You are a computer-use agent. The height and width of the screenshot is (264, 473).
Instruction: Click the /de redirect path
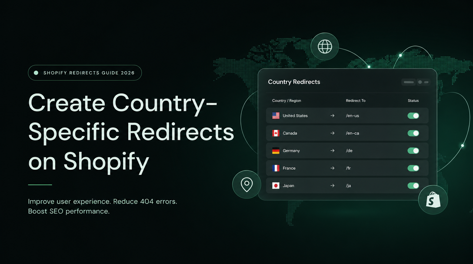[x=349, y=151]
